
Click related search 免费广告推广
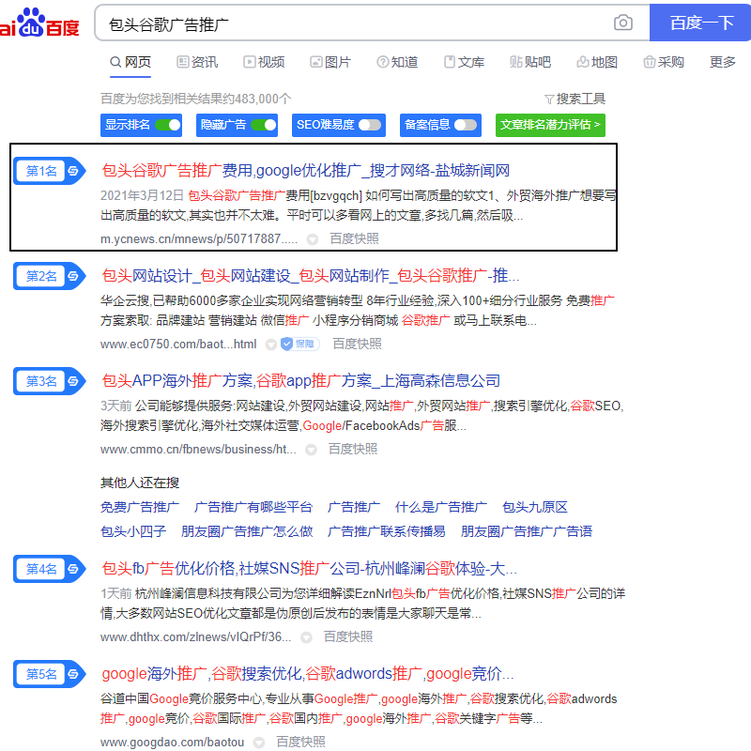point(140,508)
